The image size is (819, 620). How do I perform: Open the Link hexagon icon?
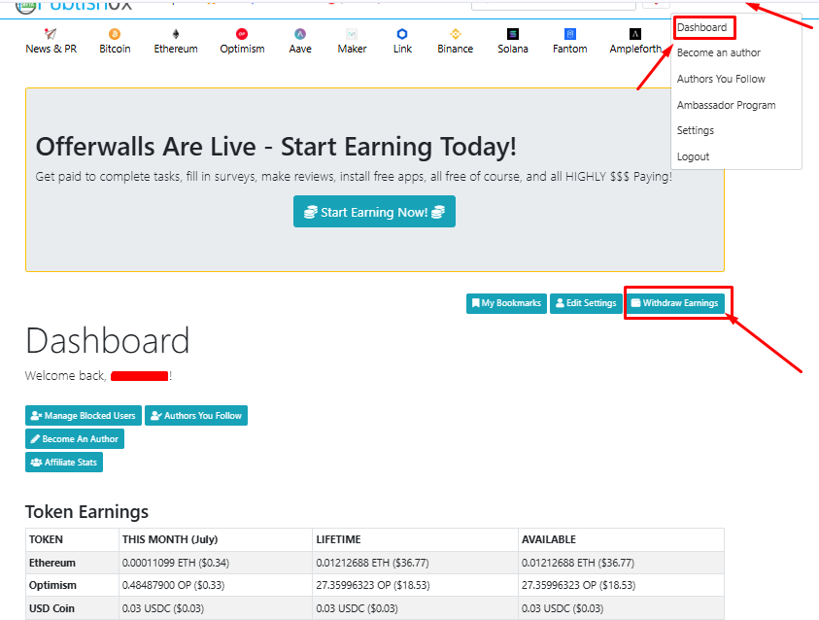tap(402, 34)
